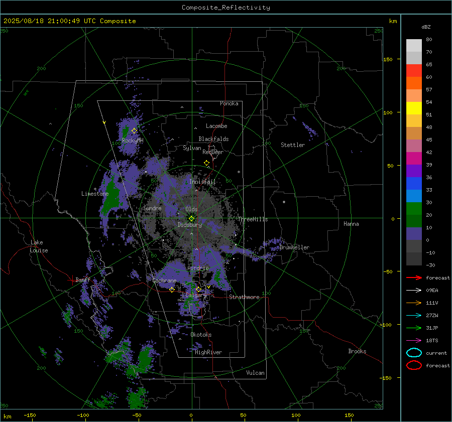Click the RedDeer city label

[213, 152]
